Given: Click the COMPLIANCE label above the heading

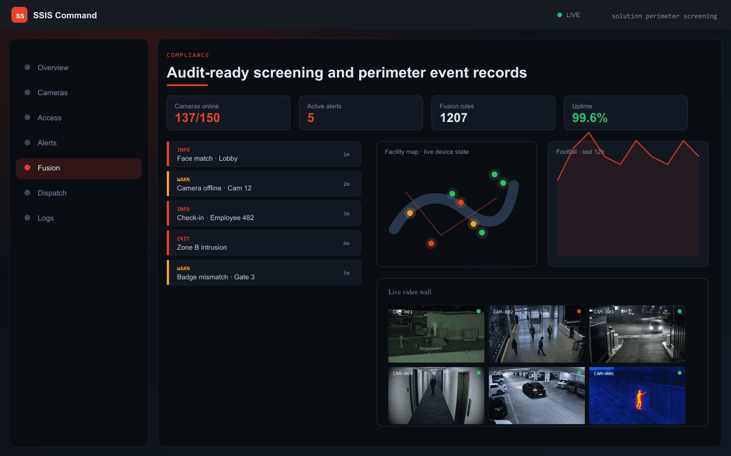Looking at the screenshot, I should tap(188, 55).
